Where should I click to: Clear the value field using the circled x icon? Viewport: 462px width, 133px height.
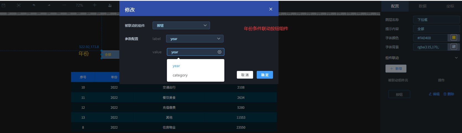point(219,52)
